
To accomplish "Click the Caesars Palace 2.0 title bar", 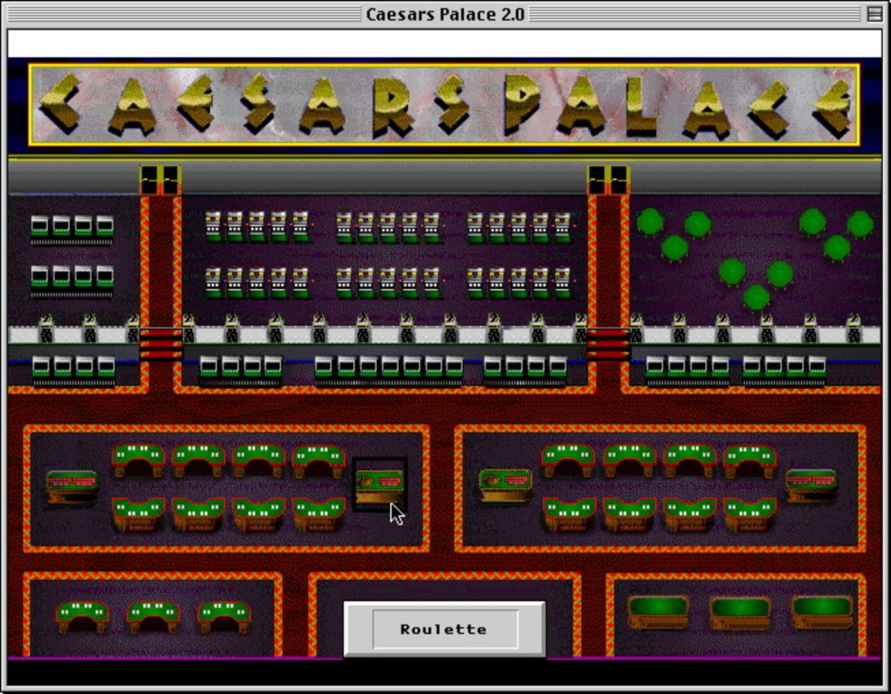I will 446,13.
